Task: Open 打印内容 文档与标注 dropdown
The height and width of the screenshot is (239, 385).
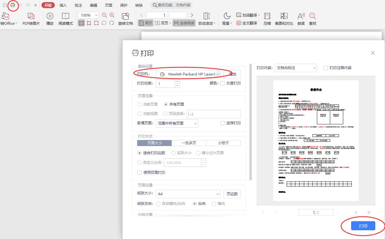Action: 296,68
